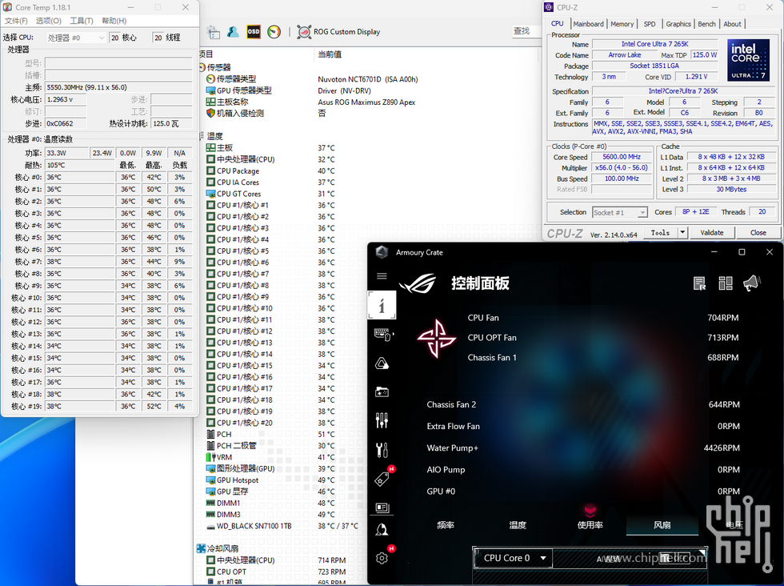Click the Intel Core Ultra 7 logo

point(748,60)
